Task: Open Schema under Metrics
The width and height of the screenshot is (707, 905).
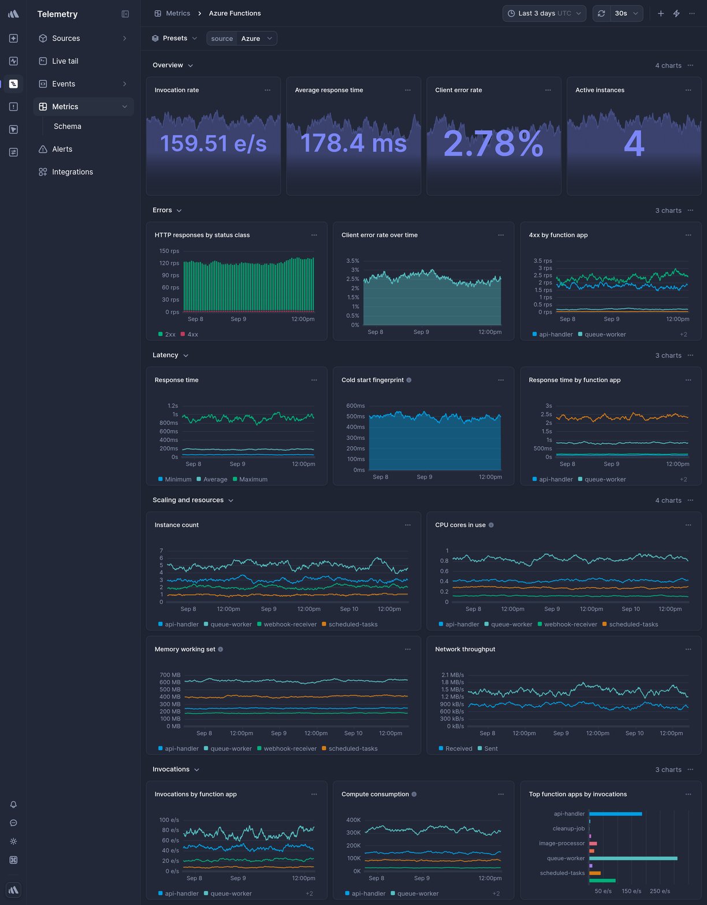Action: pyautogui.click(x=68, y=127)
